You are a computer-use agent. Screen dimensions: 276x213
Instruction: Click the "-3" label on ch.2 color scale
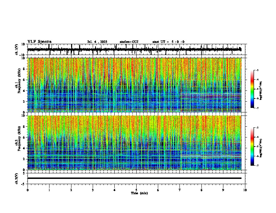click(x=257, y=128)
